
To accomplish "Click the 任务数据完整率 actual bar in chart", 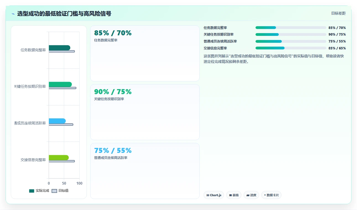I will pyautogui.click(x=59, y=48).
